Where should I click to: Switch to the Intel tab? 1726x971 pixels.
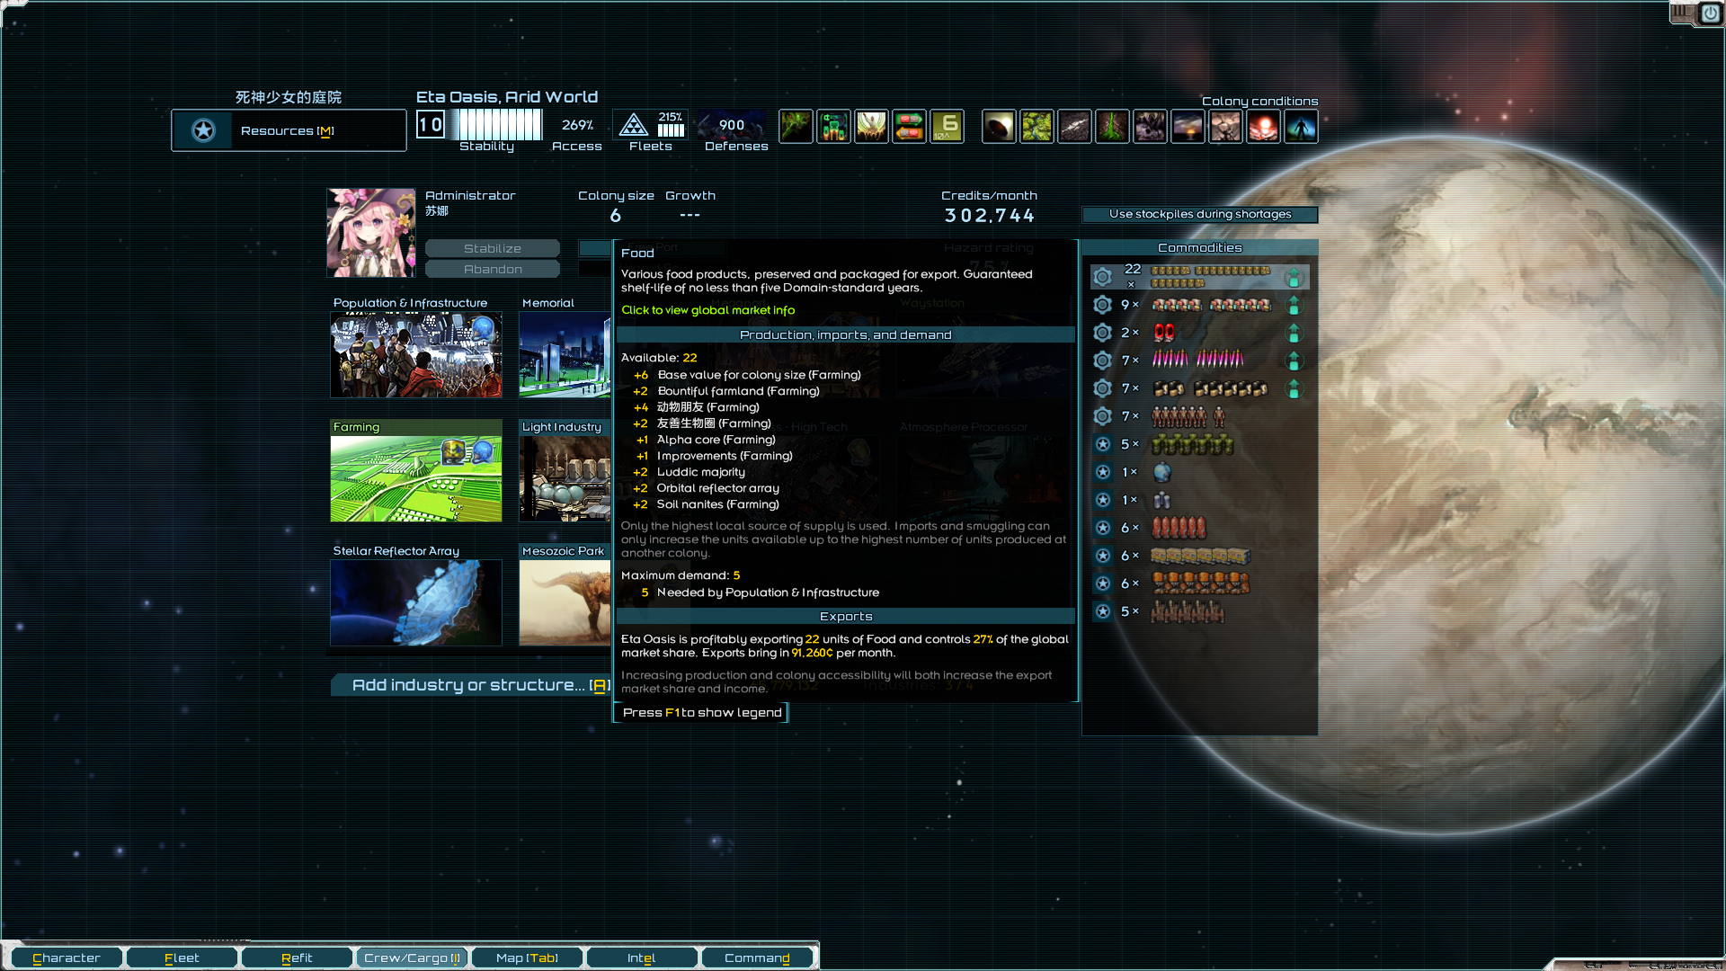tap(641, 957)
